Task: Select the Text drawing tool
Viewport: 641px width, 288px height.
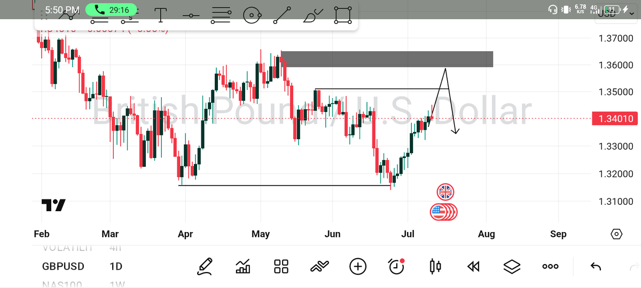Action: pyautogui.click(x=160, y=15)
